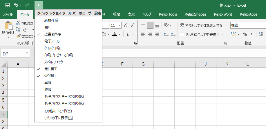
Task: Center text horizontally in the cell
Action: click(150, 34)
